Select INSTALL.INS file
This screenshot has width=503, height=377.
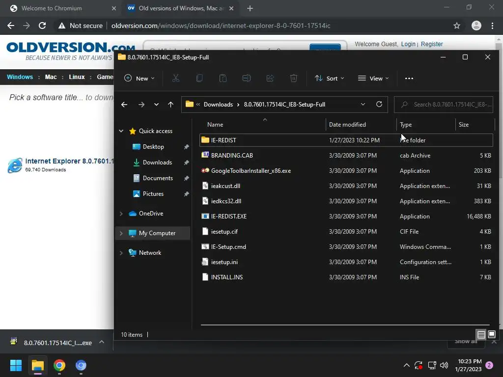pyautogui.click(x=346, y=277)
